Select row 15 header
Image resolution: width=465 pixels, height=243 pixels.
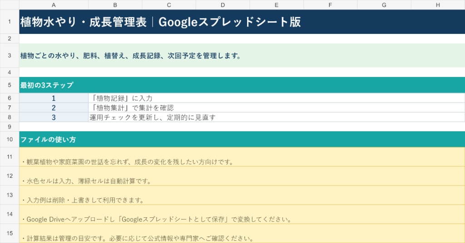pyautogui.click(x=10, y=233)
